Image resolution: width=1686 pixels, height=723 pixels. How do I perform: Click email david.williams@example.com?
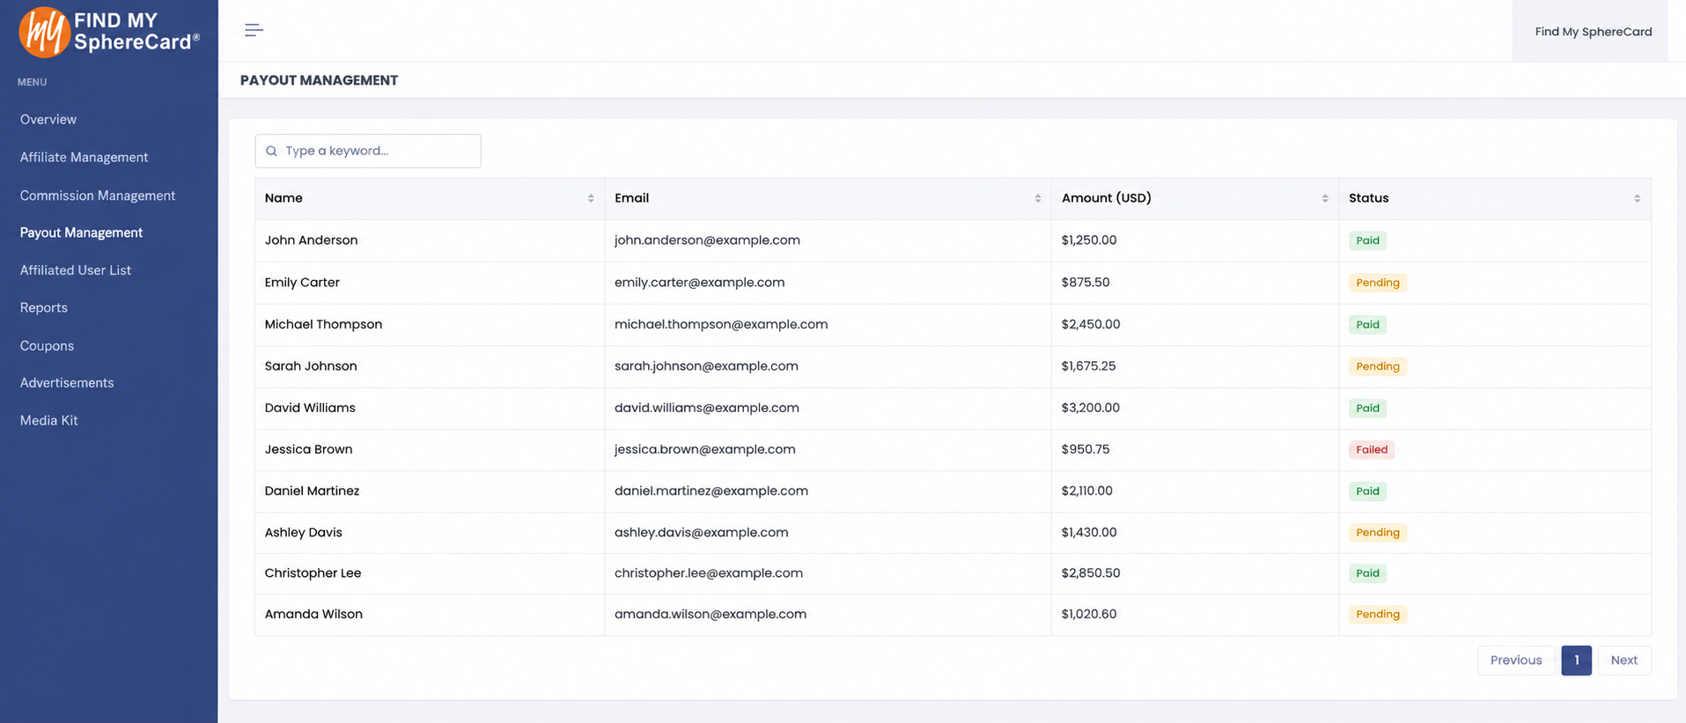point(707,409)
